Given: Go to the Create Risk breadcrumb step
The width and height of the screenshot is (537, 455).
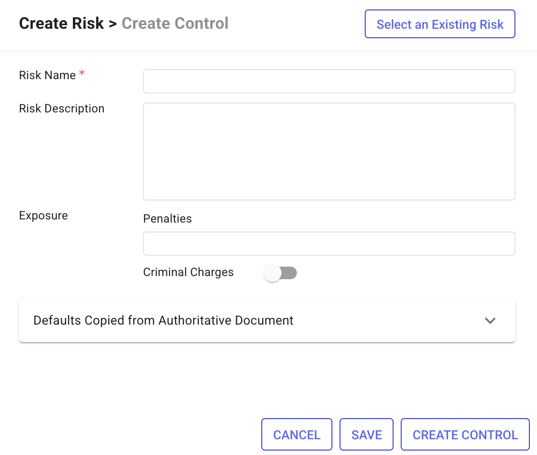Looking at the screenshot, I should (x=61, y=23).
